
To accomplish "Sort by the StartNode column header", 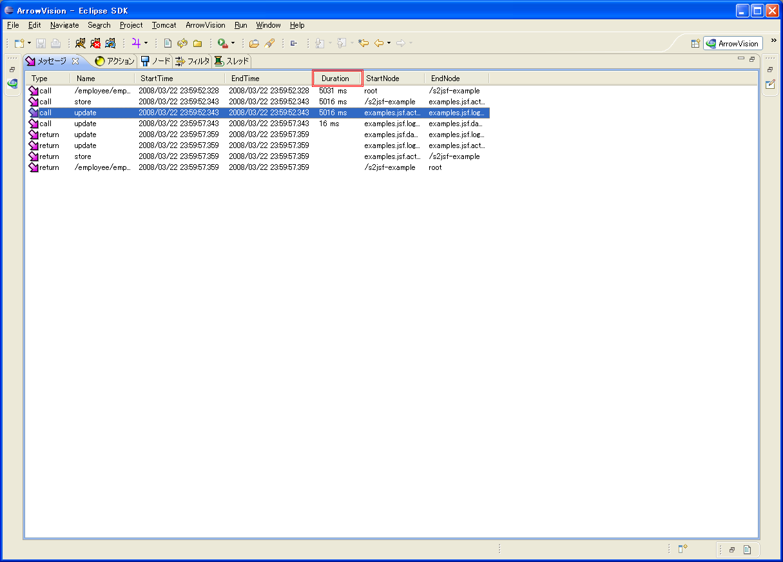I will click(392, 78).
